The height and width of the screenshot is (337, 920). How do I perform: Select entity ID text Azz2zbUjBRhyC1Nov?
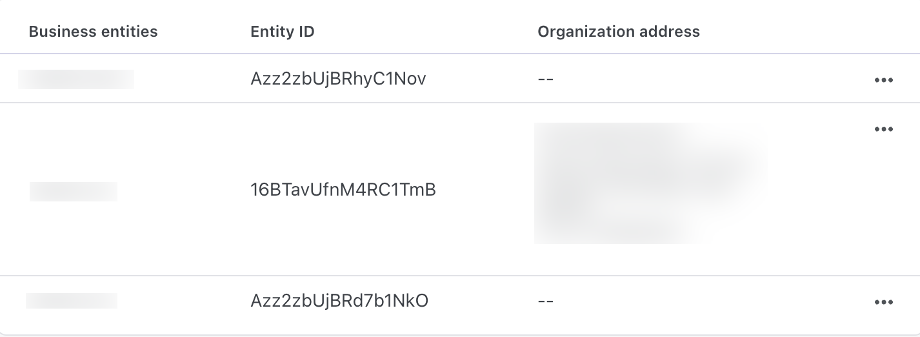coord(338,79)
